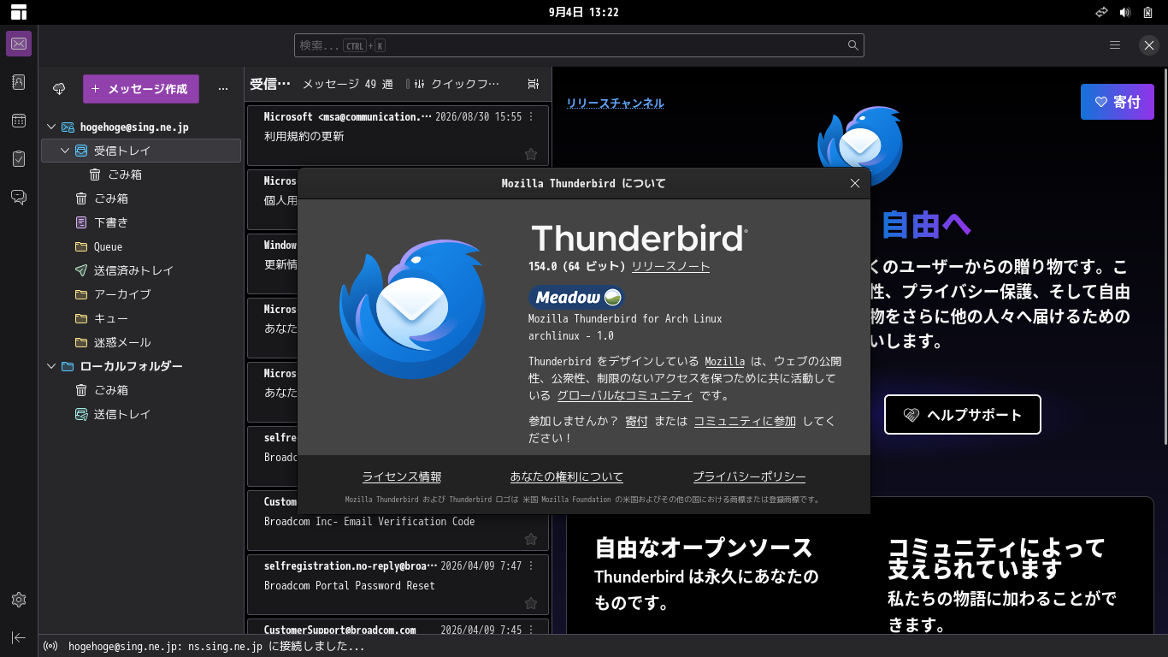Open the message list display options icon
This screenshot has width=1168, height=657.
pos(534,84)
